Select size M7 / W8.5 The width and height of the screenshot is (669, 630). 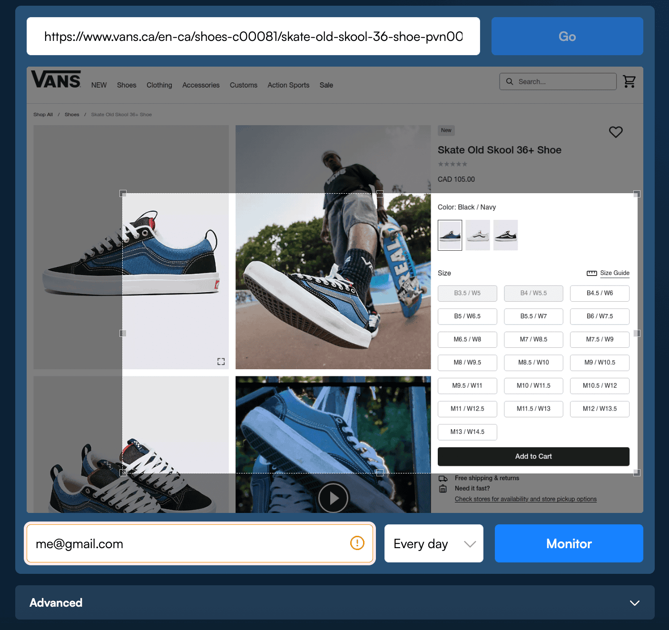click(x=533, y=339)
